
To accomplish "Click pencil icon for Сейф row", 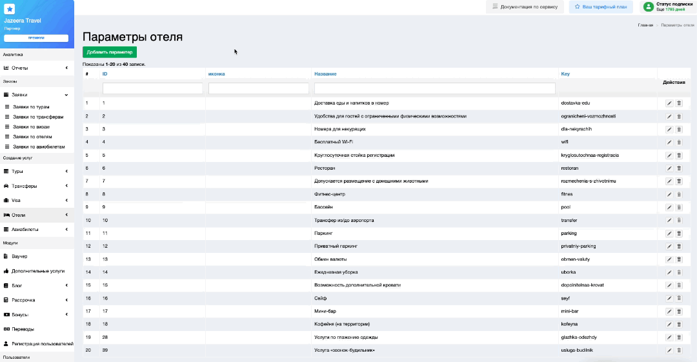I will tap(669, 298).
